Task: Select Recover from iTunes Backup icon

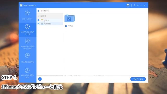Action: click(27, 41)
